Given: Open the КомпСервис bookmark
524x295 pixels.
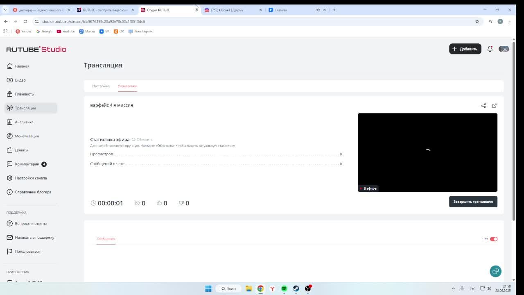Looking at the screenshot, I should [x=140, y=31].
